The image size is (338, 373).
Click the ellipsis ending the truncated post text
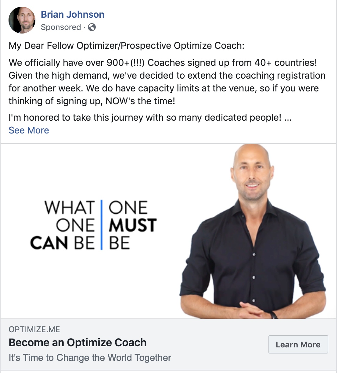288,118
